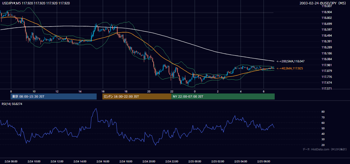The image size is (350, 164).
Task: Click hour label 0 under price chart
Action: [195, 91]
